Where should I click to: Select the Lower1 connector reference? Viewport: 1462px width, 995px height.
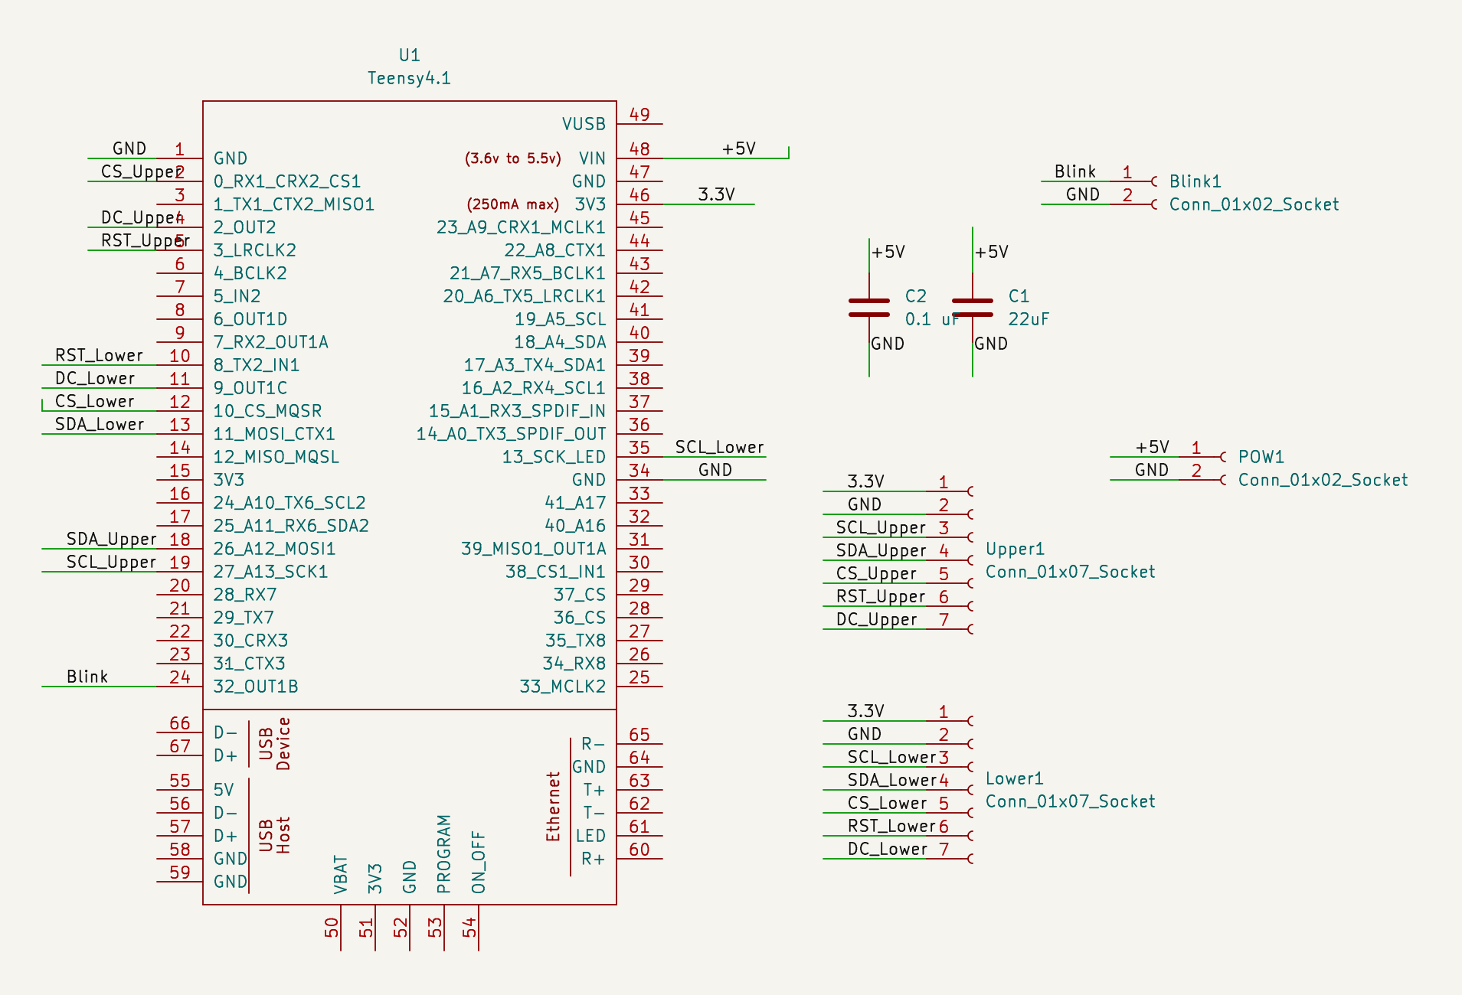coord(1015,778)
